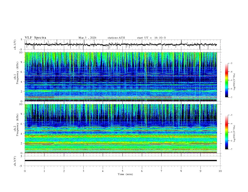
Task: Select the date label "Mar.3 , 2026"
Action: 87,38
